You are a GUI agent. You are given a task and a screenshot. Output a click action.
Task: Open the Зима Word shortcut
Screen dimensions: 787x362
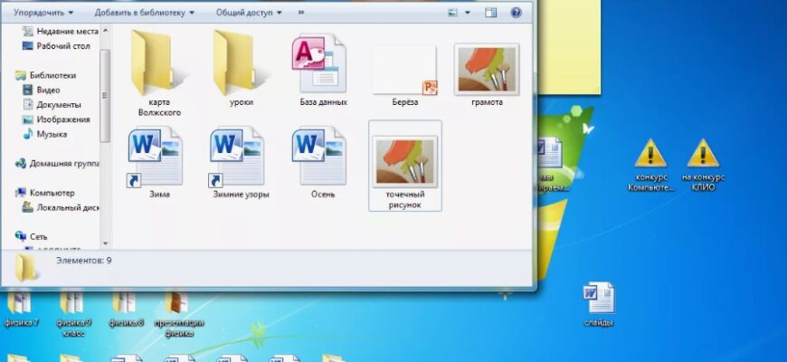158,158
